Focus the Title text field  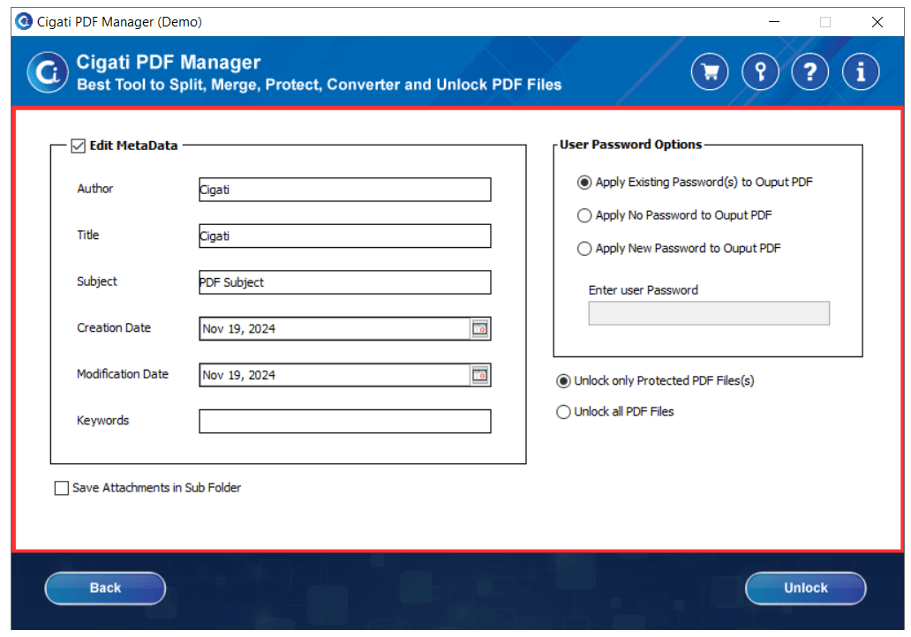click(345, 236)
